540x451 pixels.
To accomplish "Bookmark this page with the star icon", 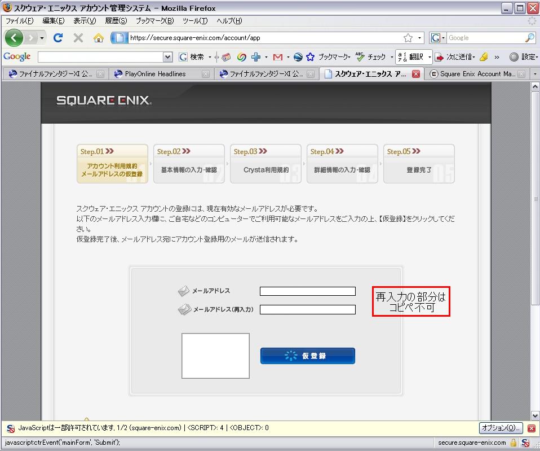I will [x=408, y=38].
